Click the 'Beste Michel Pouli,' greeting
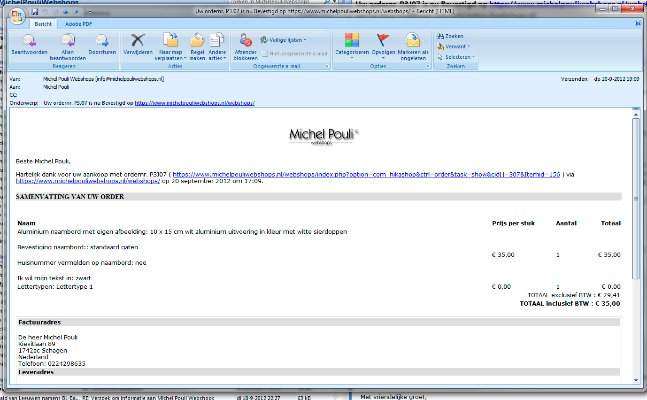The width and height of the screenshot is (647, 400). point(43,161)
